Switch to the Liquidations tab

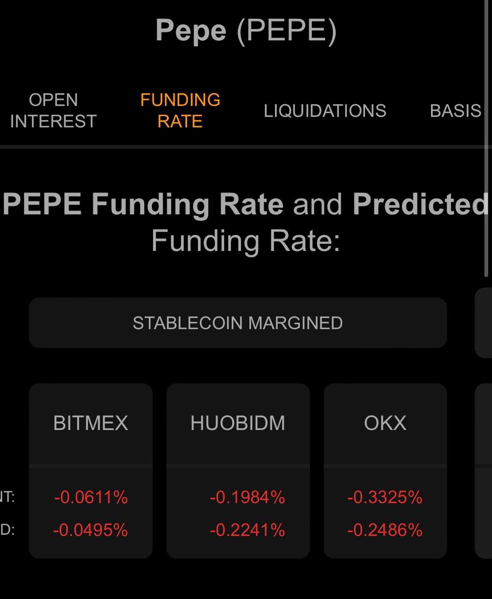325,111
